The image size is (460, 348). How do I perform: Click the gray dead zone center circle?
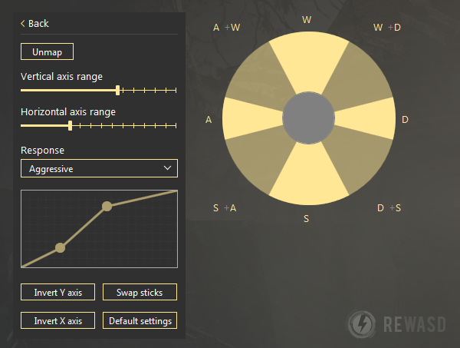(x=309, y=118)
